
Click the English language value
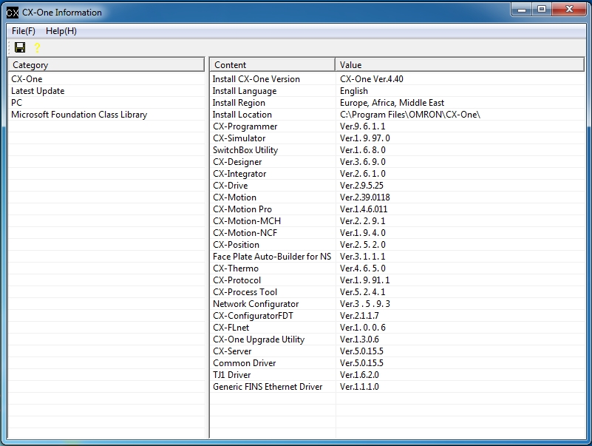354,91
